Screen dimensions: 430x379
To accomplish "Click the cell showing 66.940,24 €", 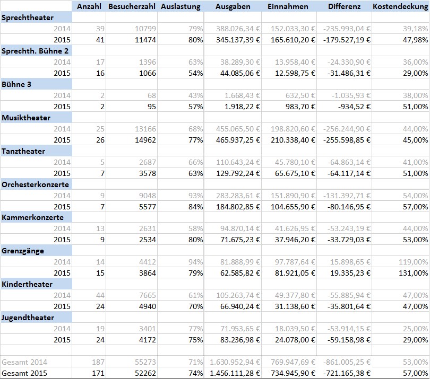I will tap(233, 306).
